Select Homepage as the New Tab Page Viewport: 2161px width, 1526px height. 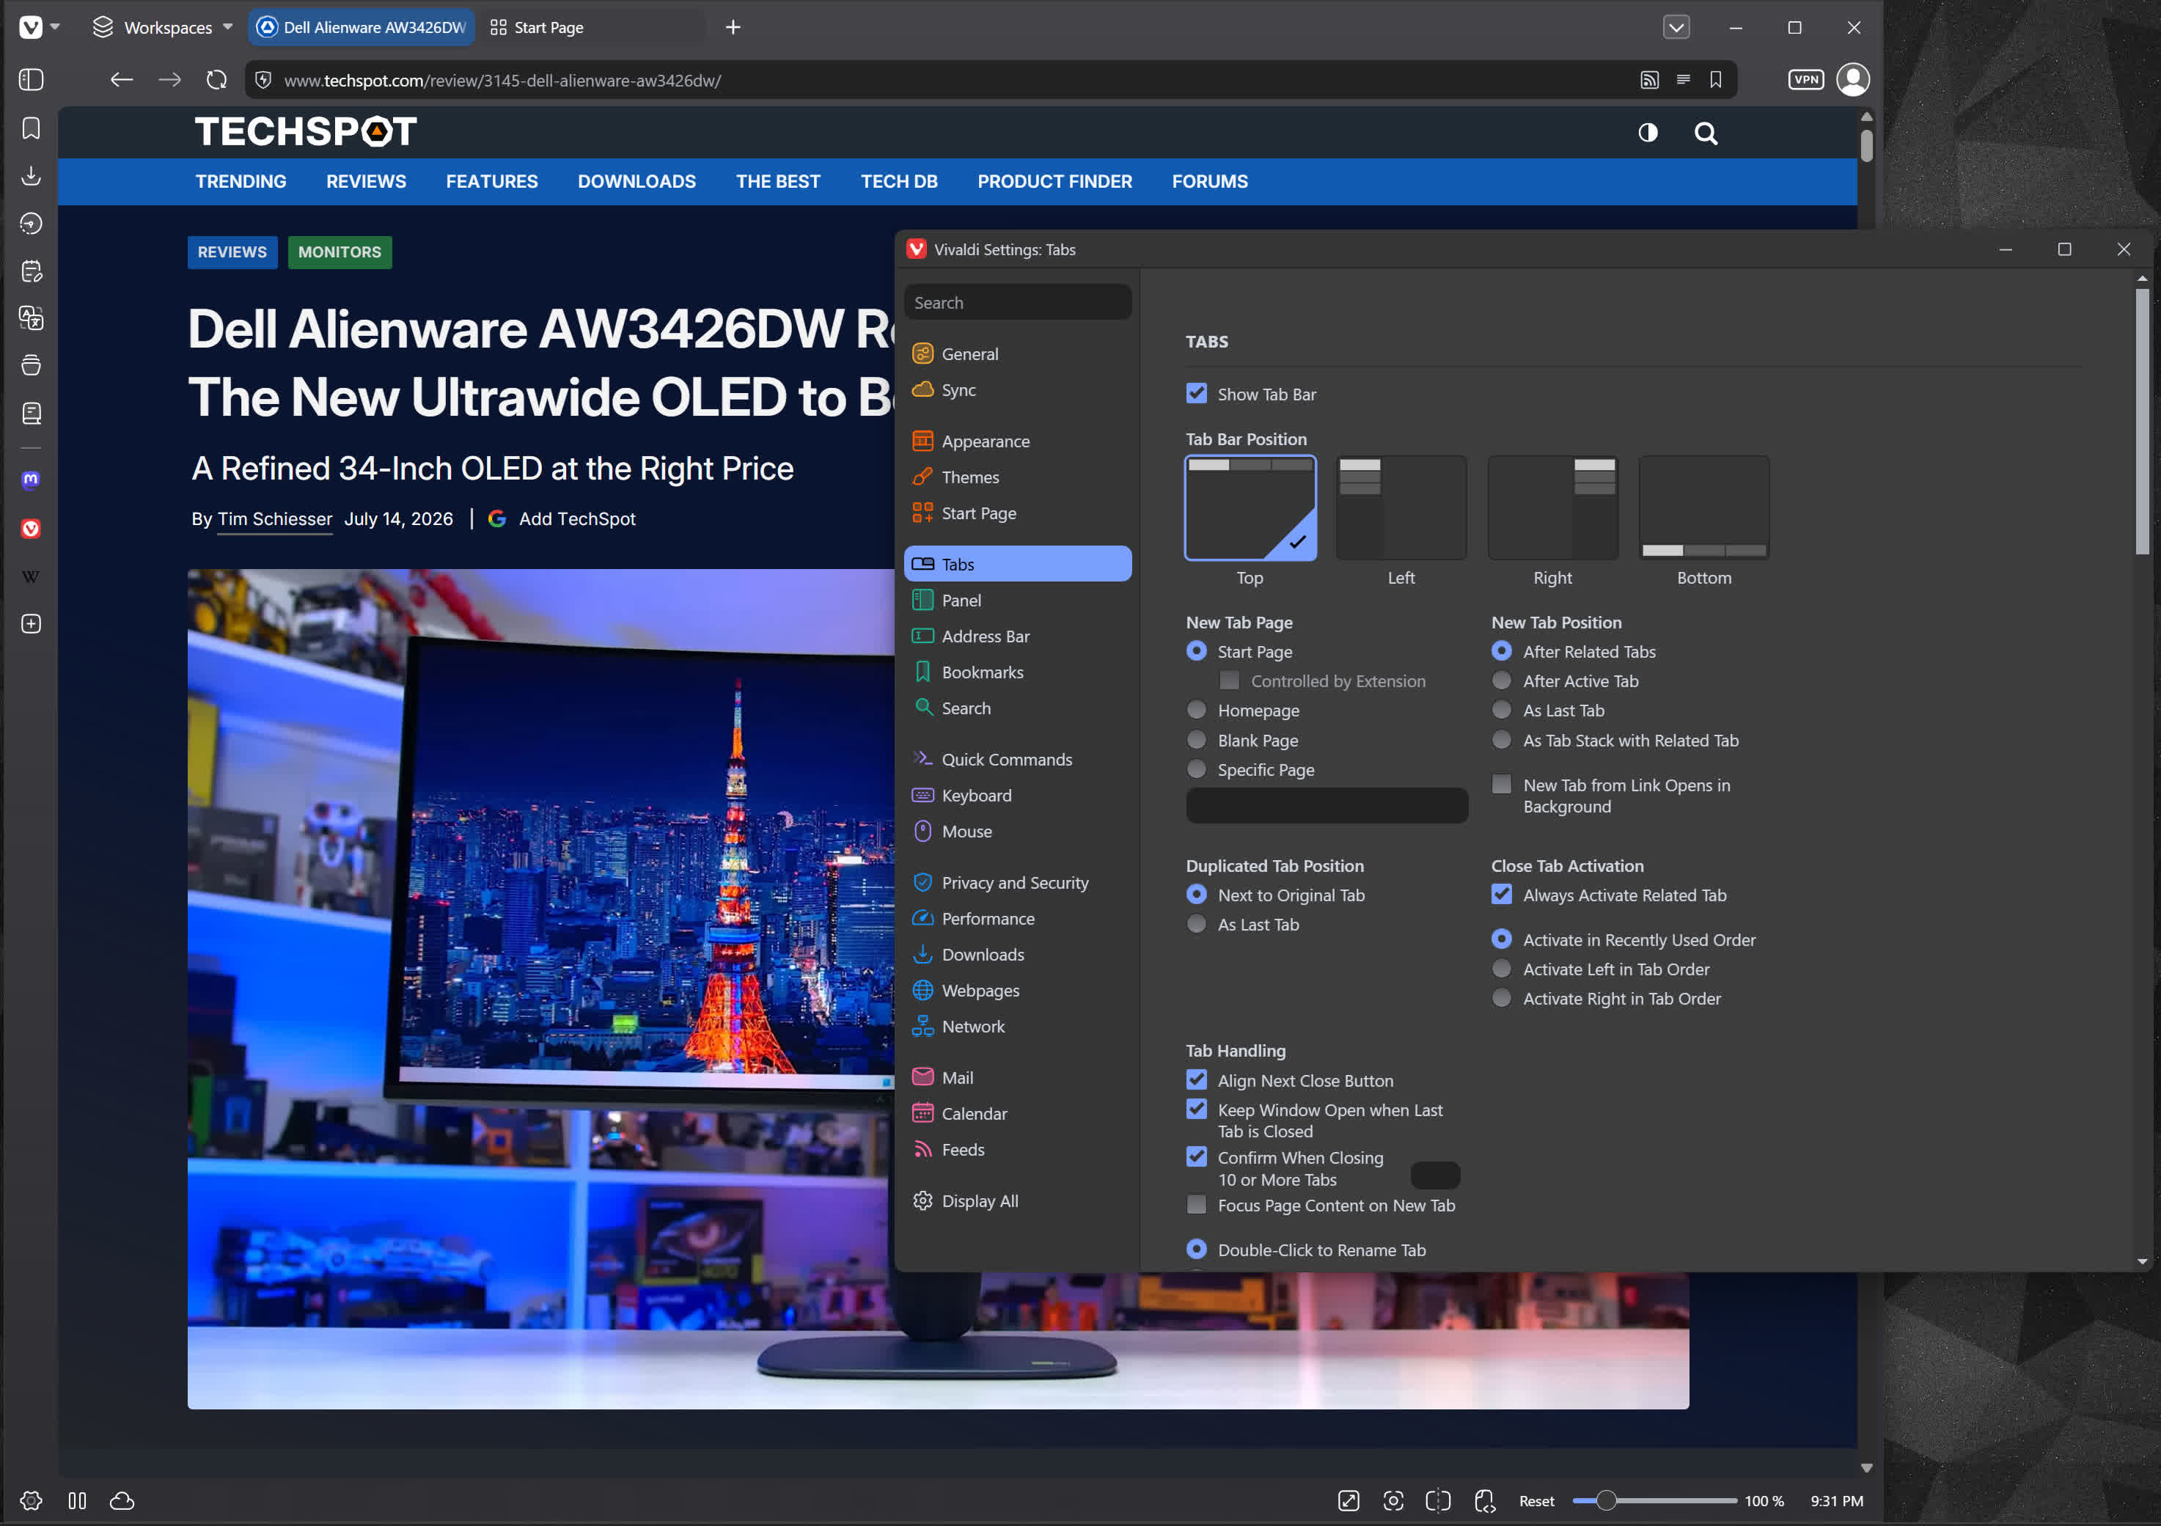tap(1196, 710)
